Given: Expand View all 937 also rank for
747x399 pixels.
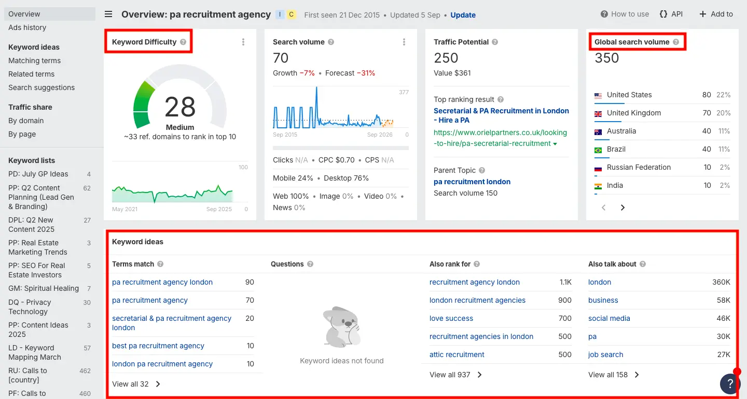Looking at the screenshot, I should point(456,375).
